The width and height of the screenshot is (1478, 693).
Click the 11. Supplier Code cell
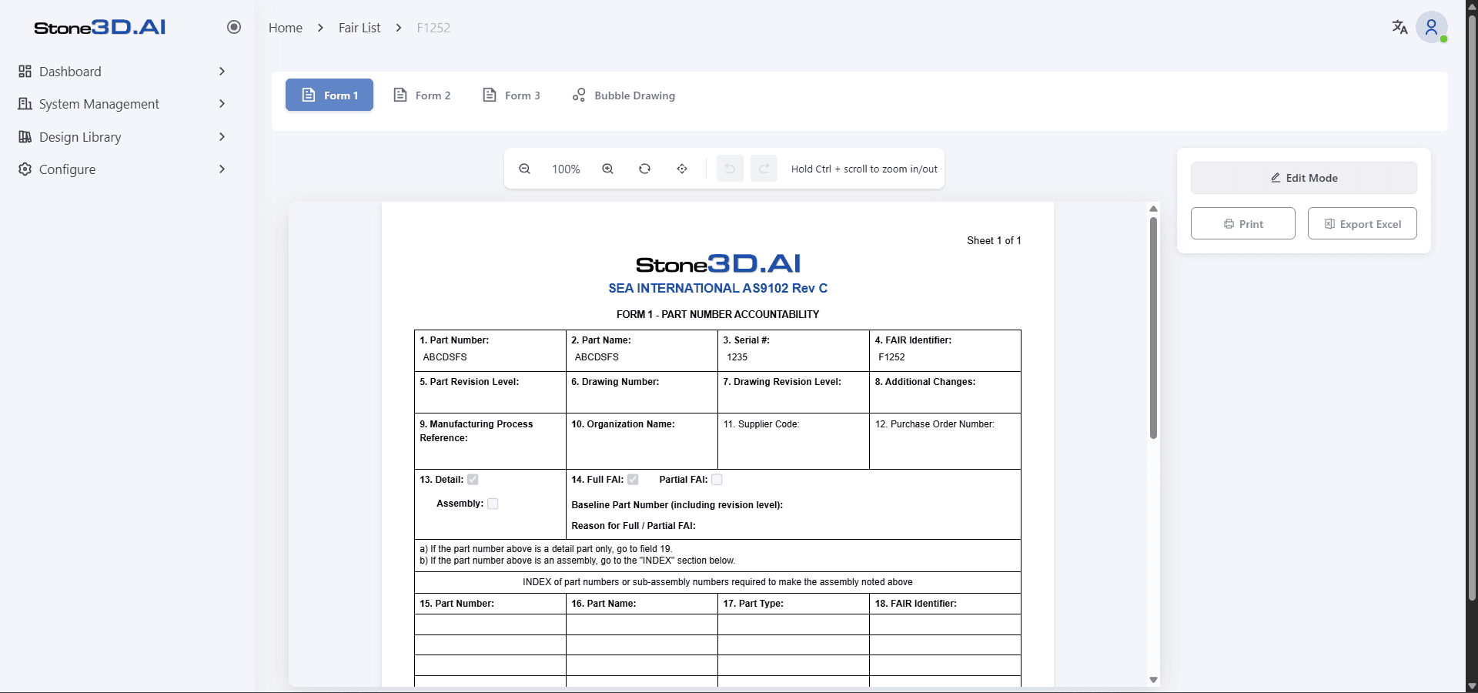pyautogui.click(x=794, y=441)
